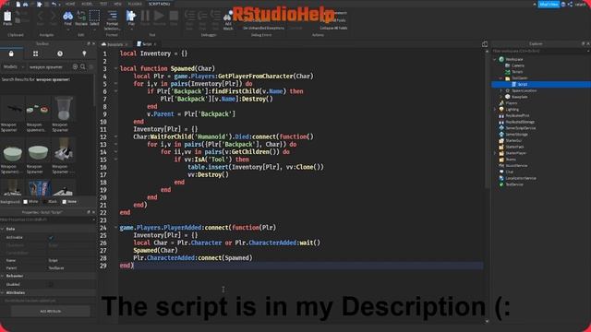The width and height of the screenshot is (591, 332).
Task: Toggle the Disabled checkbox in Properties
Action: (x=52, y=285)
